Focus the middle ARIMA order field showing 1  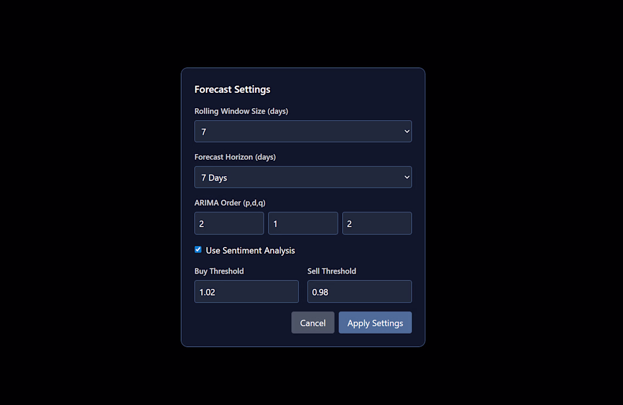pyautogui.click(x=303, y=223)
